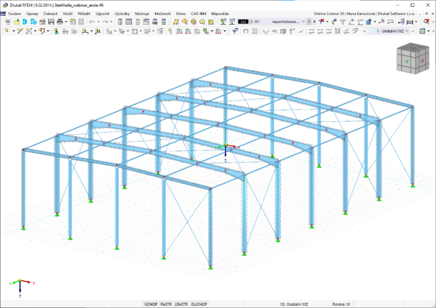Click the Online License 30 account text
Image resolution: width=436 pixels, height=308 pixels.
pos(364,14)
